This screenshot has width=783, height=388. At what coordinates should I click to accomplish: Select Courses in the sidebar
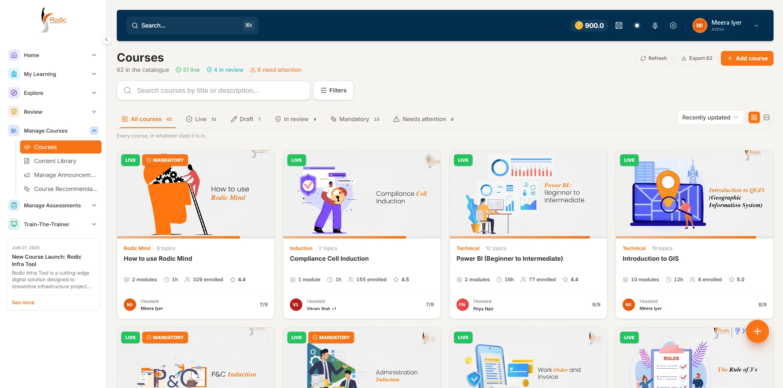[61, 147]
